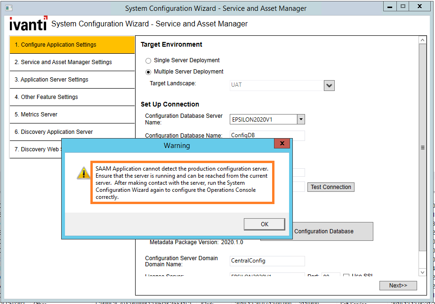Open Application Server Settings step
435x304 pixels.
pyautogui.click(x=72, y=80)
